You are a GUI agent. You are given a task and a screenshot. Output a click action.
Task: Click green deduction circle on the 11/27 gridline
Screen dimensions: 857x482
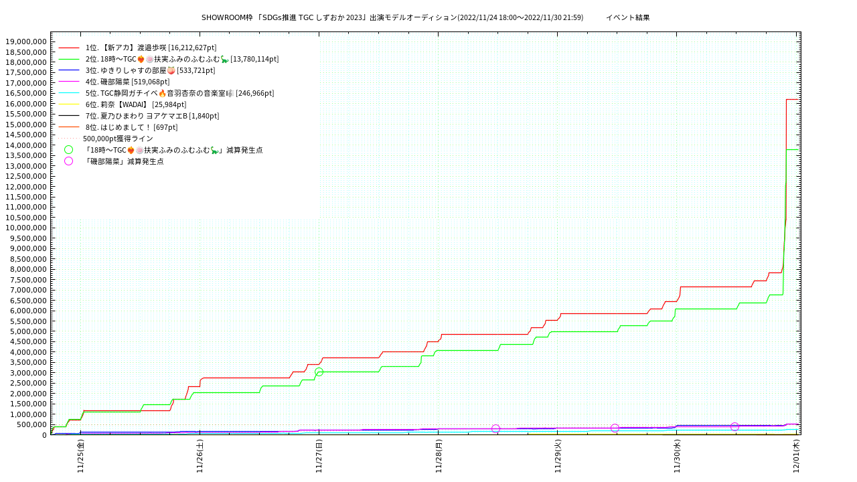(319, 372)
